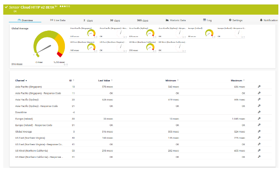
Task: Click 'Asia Pacific (Sydney)' channel name in table
Action: pos(27,100)
